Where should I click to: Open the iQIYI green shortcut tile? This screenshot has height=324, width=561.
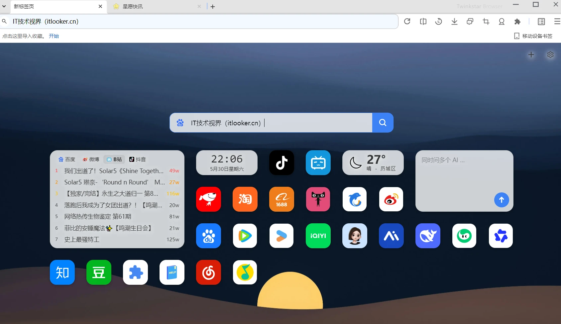(318, 236)
